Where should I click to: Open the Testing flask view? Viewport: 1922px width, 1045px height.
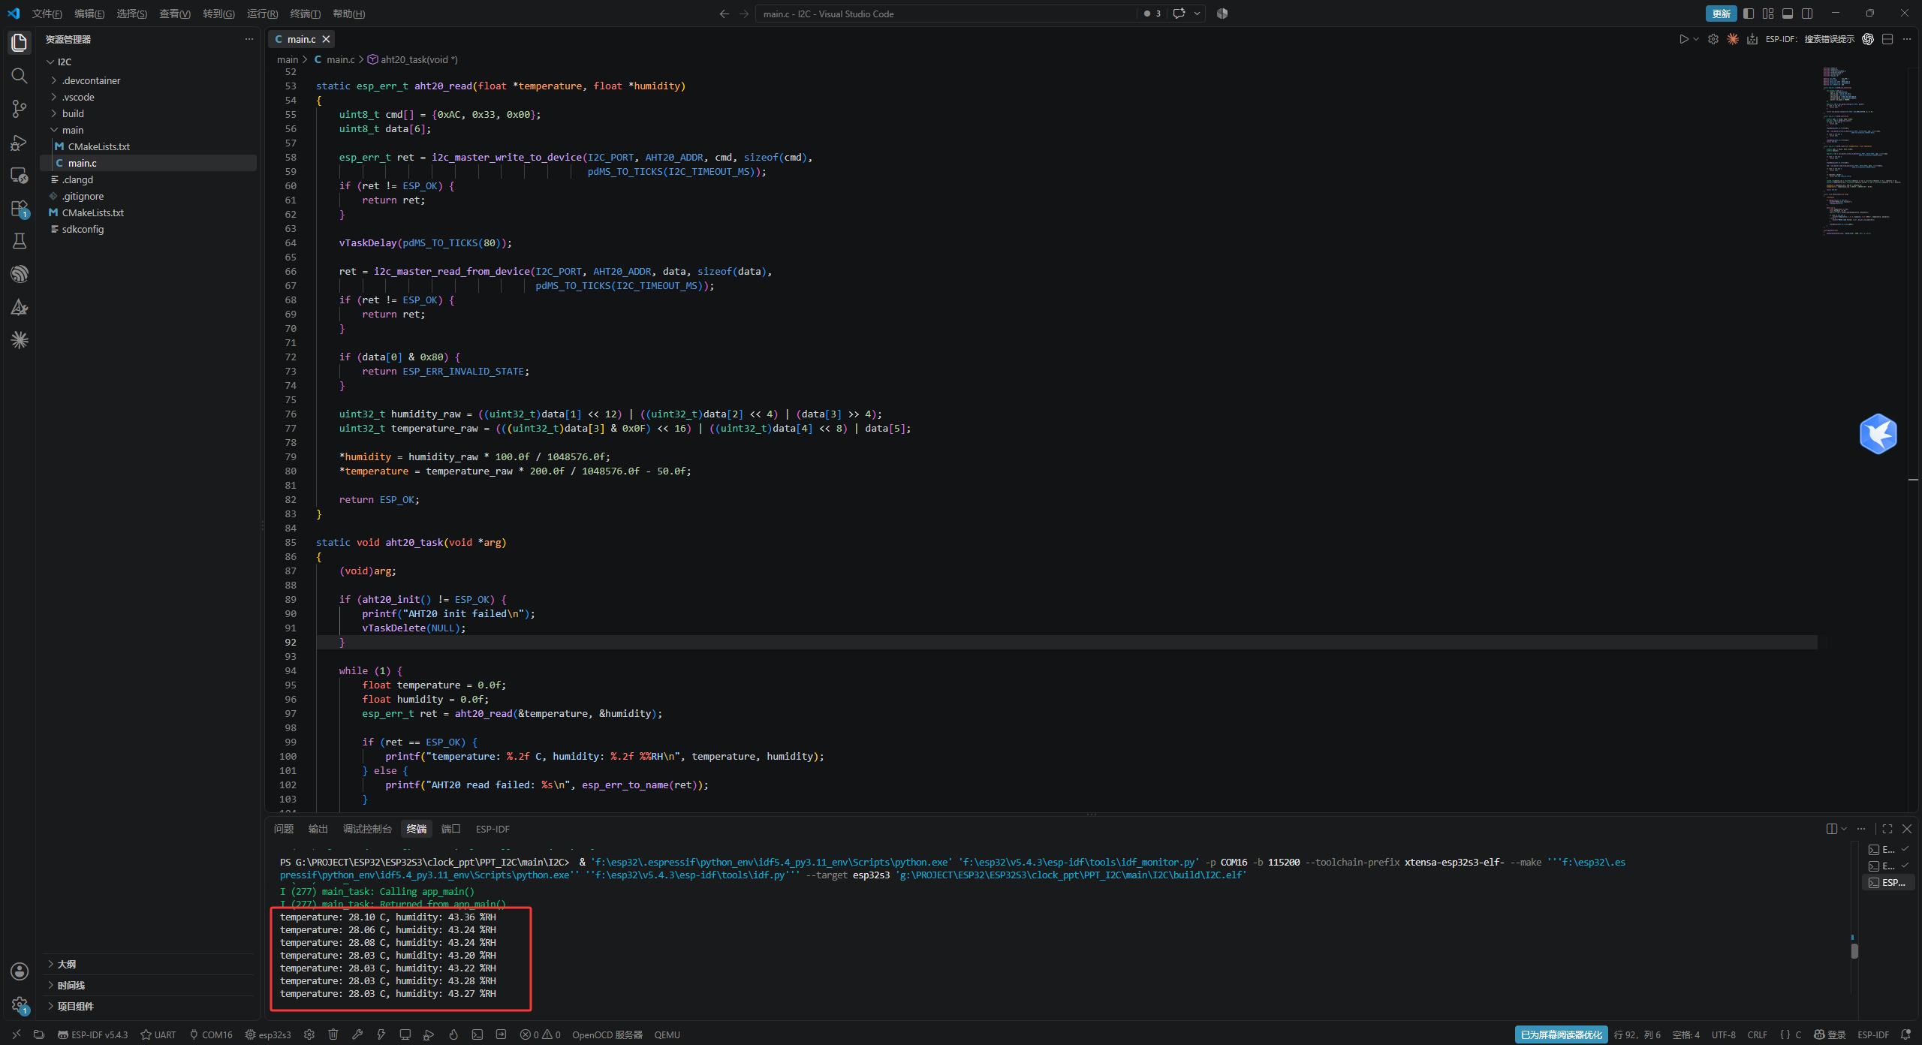click(x=20, y=241)
